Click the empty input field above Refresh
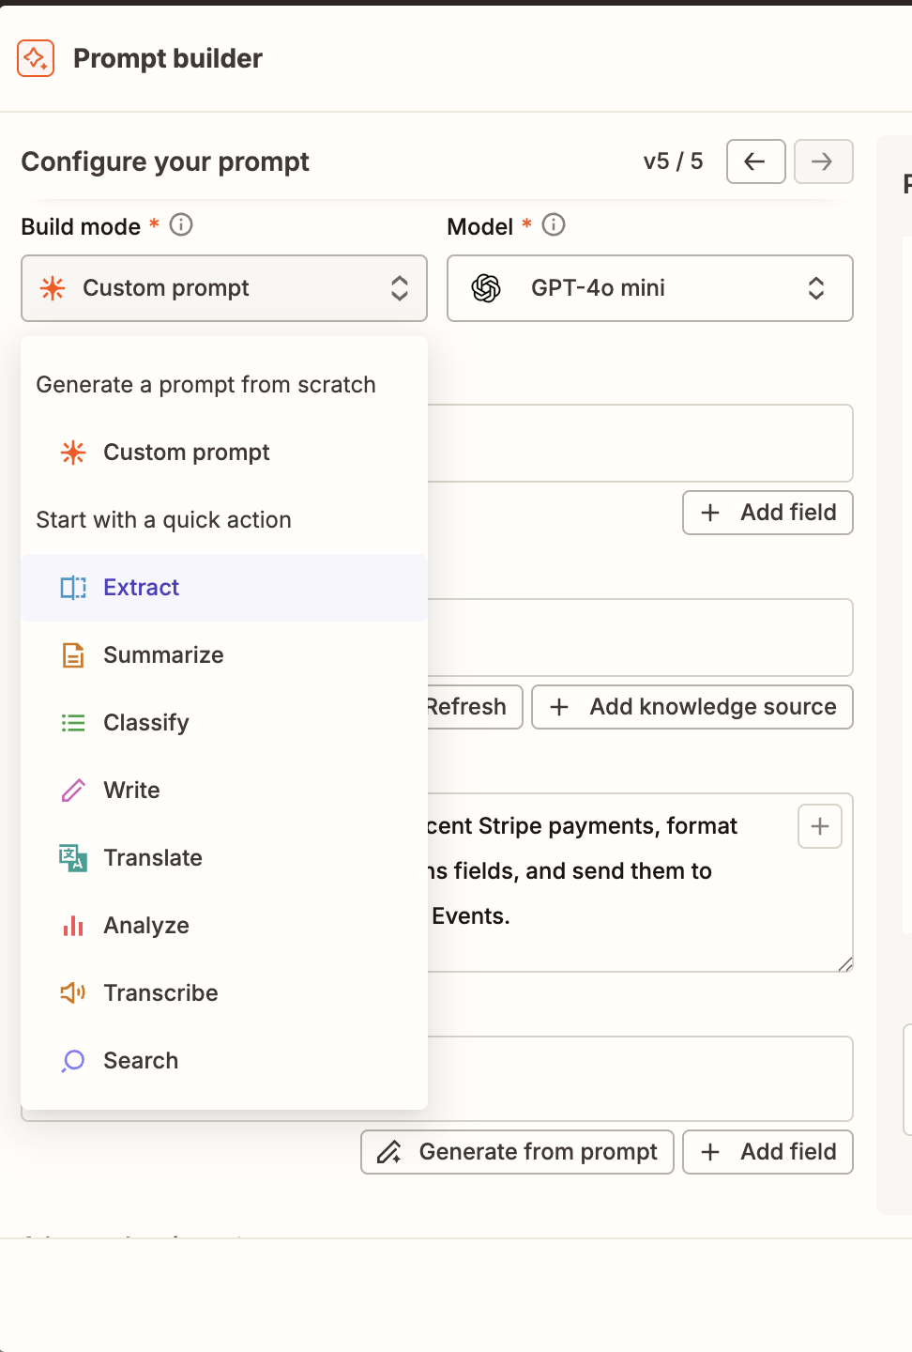The height and width of the screenshot is (1352, 912). [640, 638]
